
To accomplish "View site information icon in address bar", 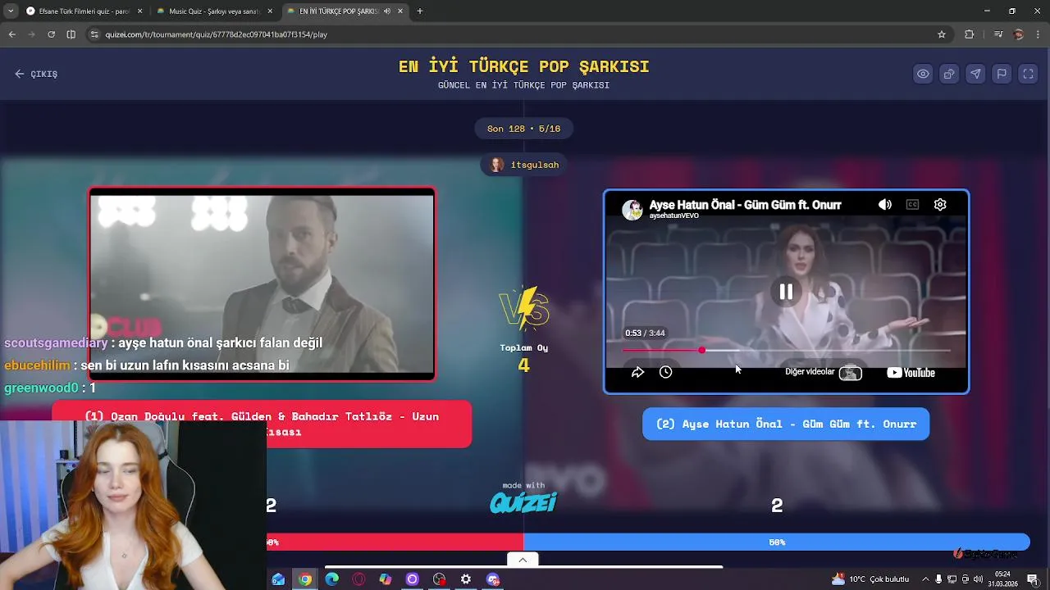I will [x=94, y=34].
